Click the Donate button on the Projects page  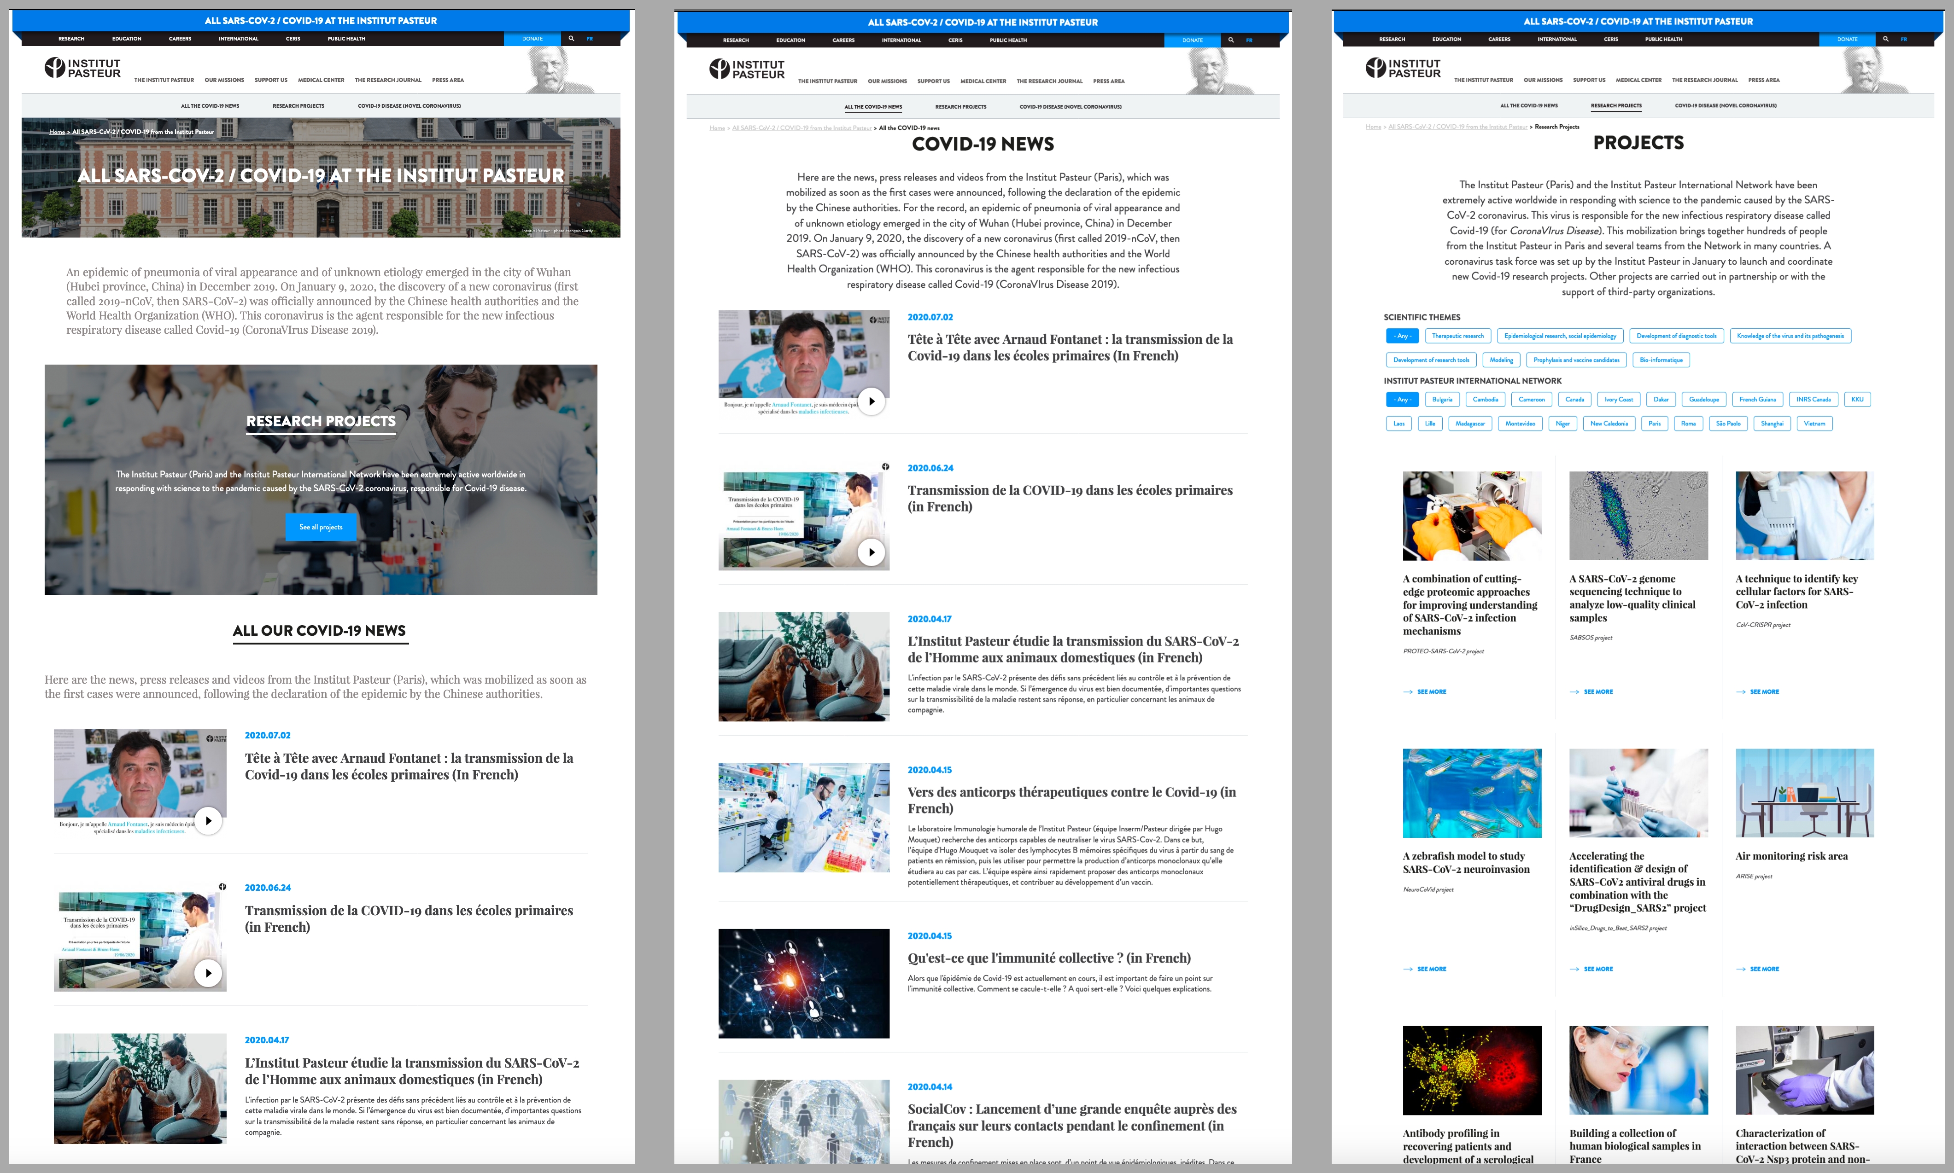[1847, 39]
